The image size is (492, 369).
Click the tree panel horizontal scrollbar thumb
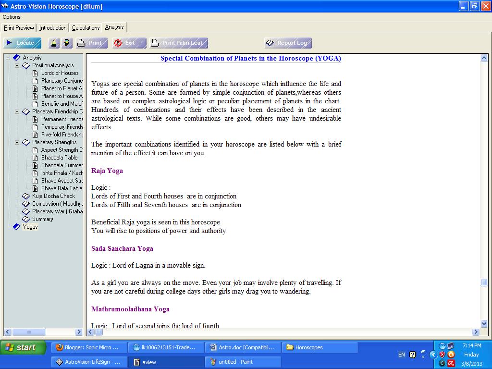[x=29, y=332]
